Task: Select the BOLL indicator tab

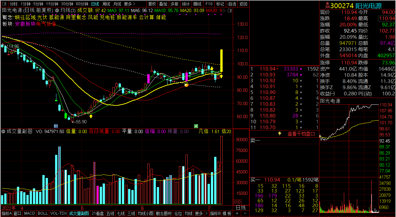Action: pyautogui.click(x=43, y=213)
